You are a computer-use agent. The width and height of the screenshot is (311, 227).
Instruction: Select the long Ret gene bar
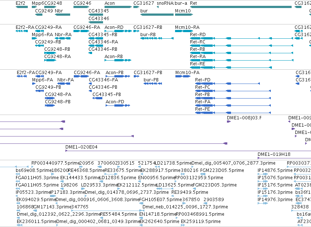(x=241, y=7)
